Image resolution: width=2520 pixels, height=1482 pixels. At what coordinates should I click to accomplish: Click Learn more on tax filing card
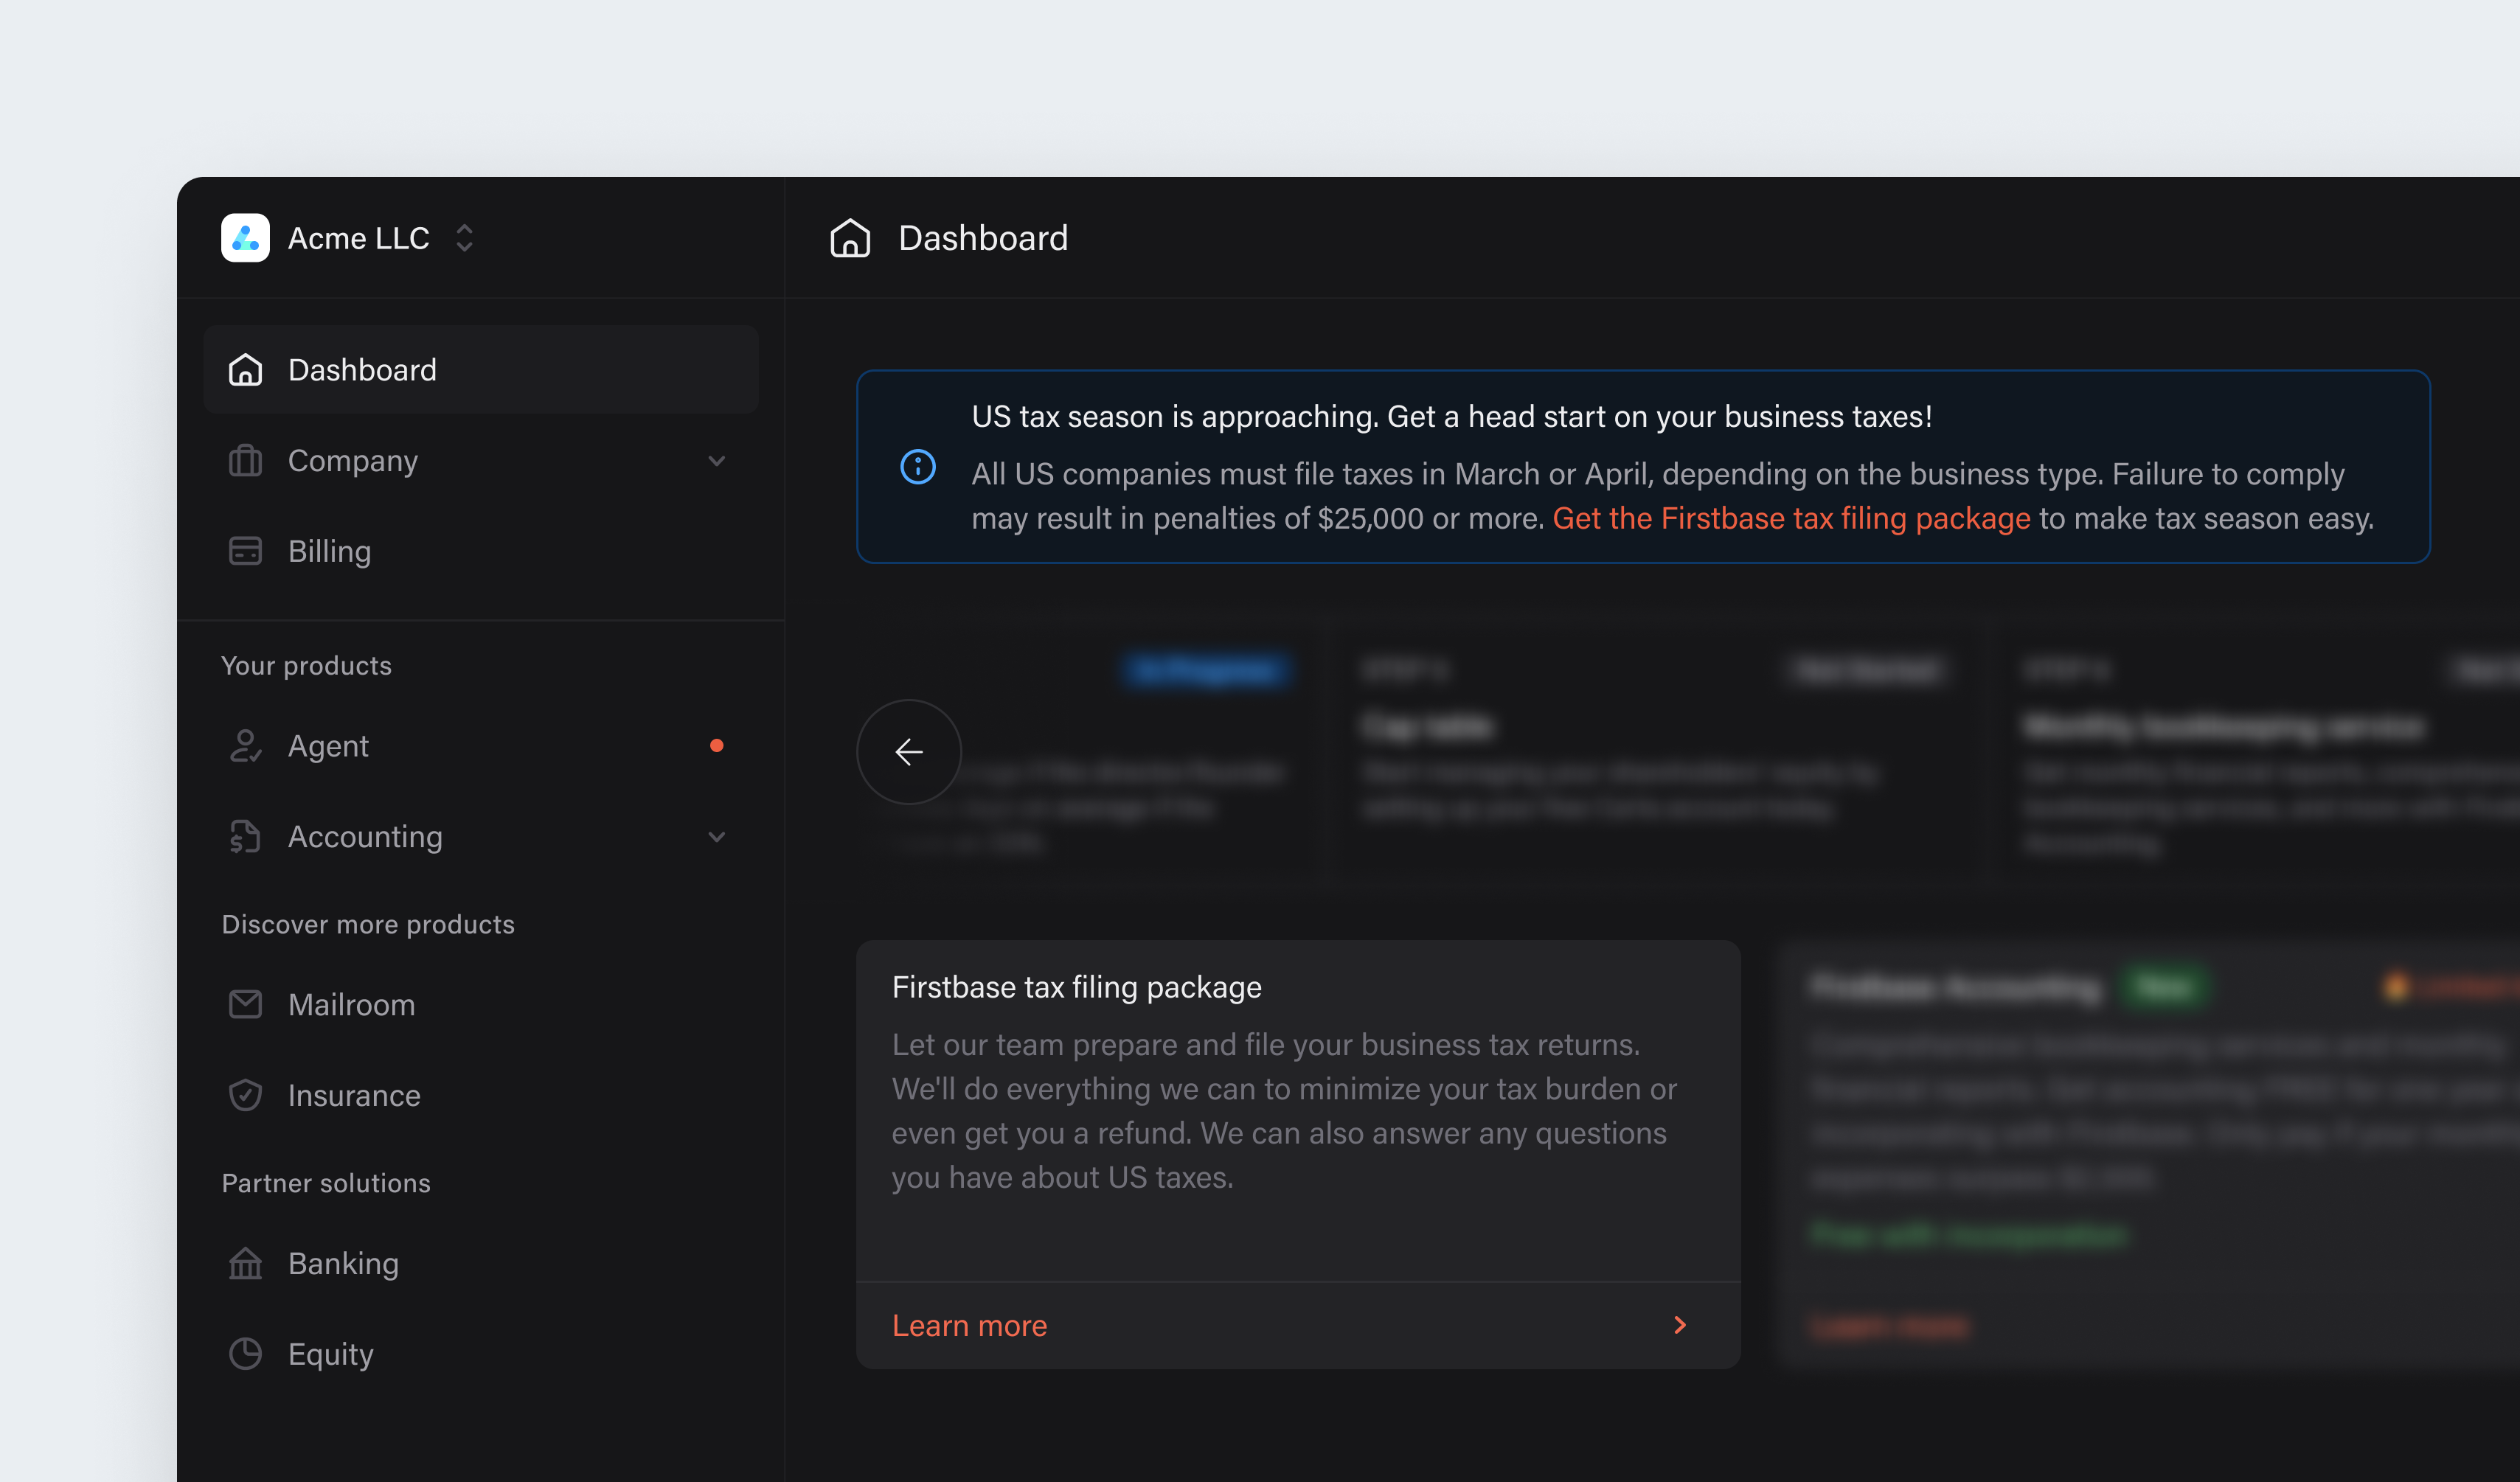(x=969, y=1325)
